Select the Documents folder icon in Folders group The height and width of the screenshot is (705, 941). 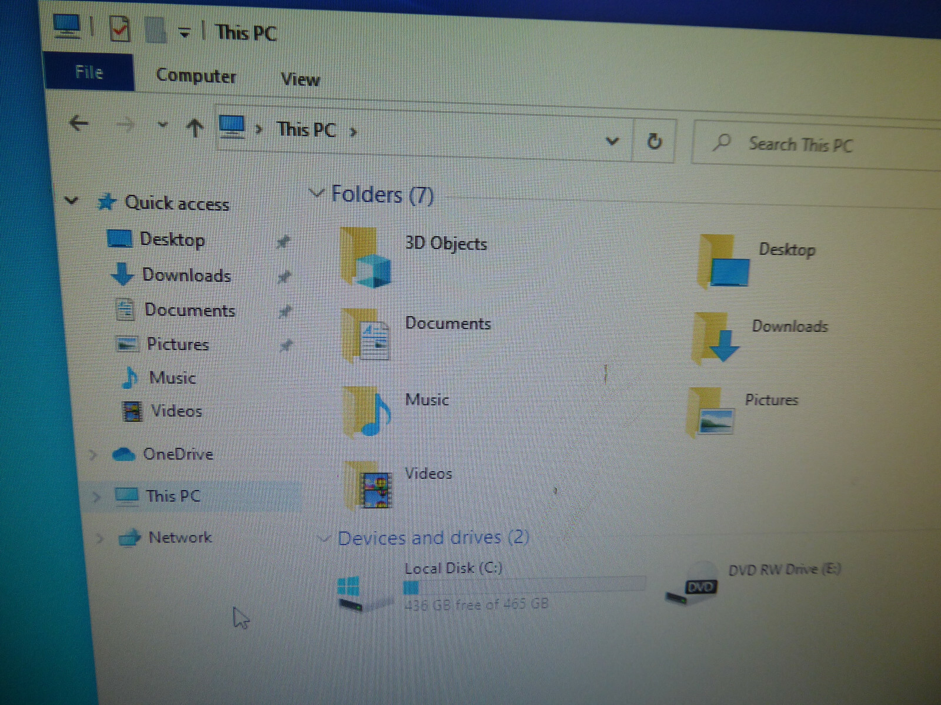366,334
